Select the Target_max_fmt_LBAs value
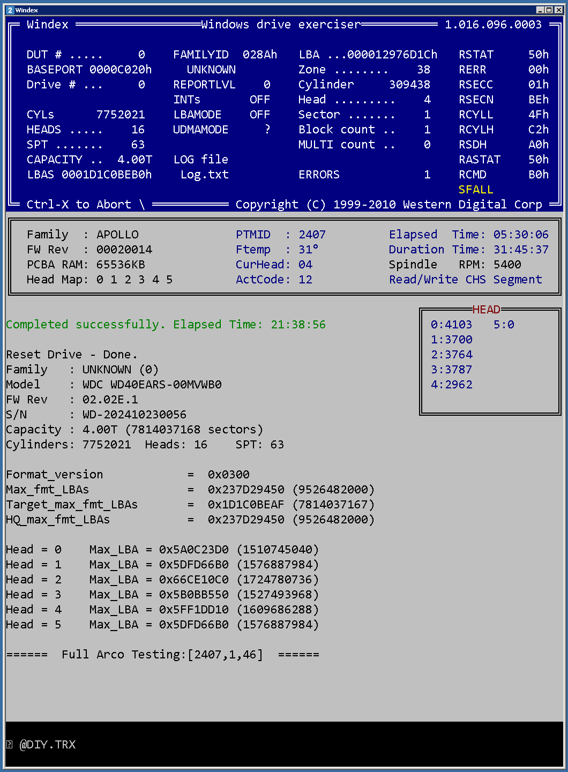The height and width of the screenshot is (772, 568). click(291, 505)
